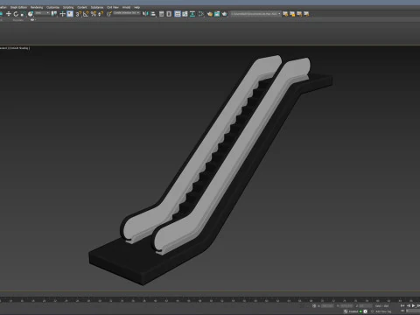The width and height of the screenshot is (420, 315).
Task: Select the Move tool cross icon
Action: point(9,14)
